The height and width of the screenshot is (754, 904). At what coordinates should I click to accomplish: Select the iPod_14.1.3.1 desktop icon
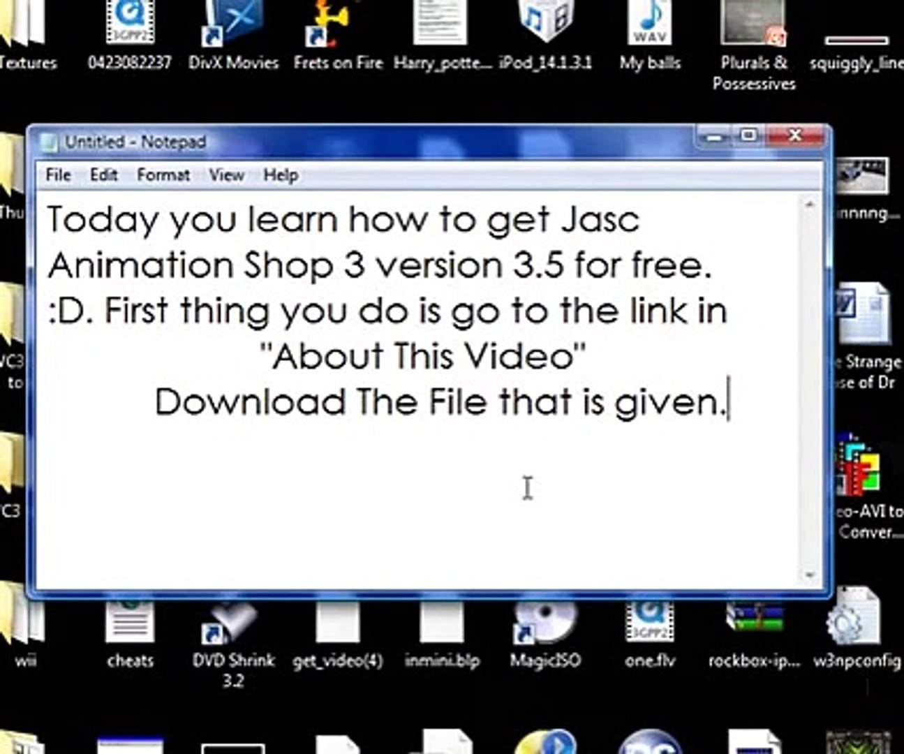545,36
